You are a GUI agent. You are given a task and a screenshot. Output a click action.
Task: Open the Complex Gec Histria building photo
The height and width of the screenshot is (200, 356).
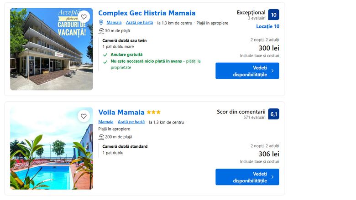(51, 49)
